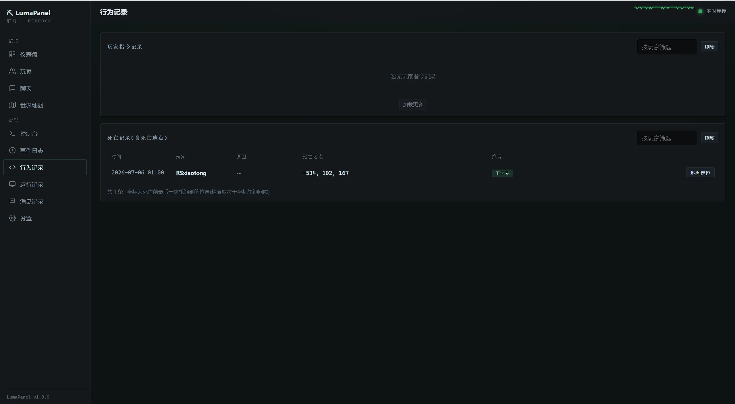Screen dimensions: 735x404
Task: Focus the 按玩家筛选 field in 死亡记录
Action: (667, 138)
